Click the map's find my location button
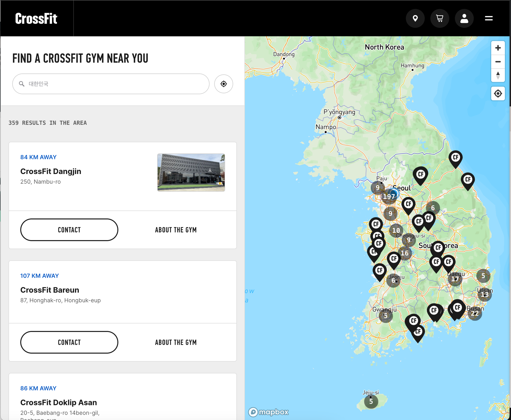 (498, 94)
